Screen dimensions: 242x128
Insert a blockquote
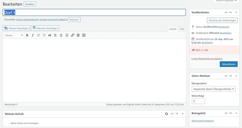(50, 35)
